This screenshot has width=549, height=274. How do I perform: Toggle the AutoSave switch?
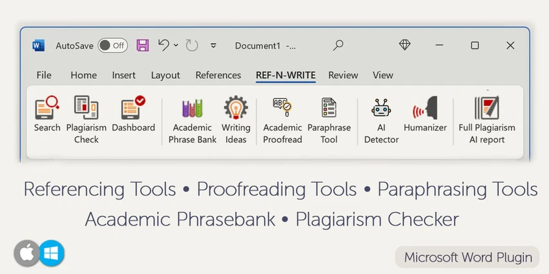pos(112,45)
